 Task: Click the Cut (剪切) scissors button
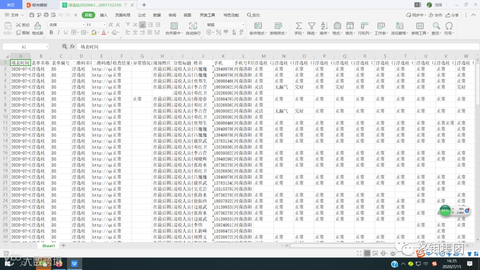pyautogui.click(x=23, y=25)
